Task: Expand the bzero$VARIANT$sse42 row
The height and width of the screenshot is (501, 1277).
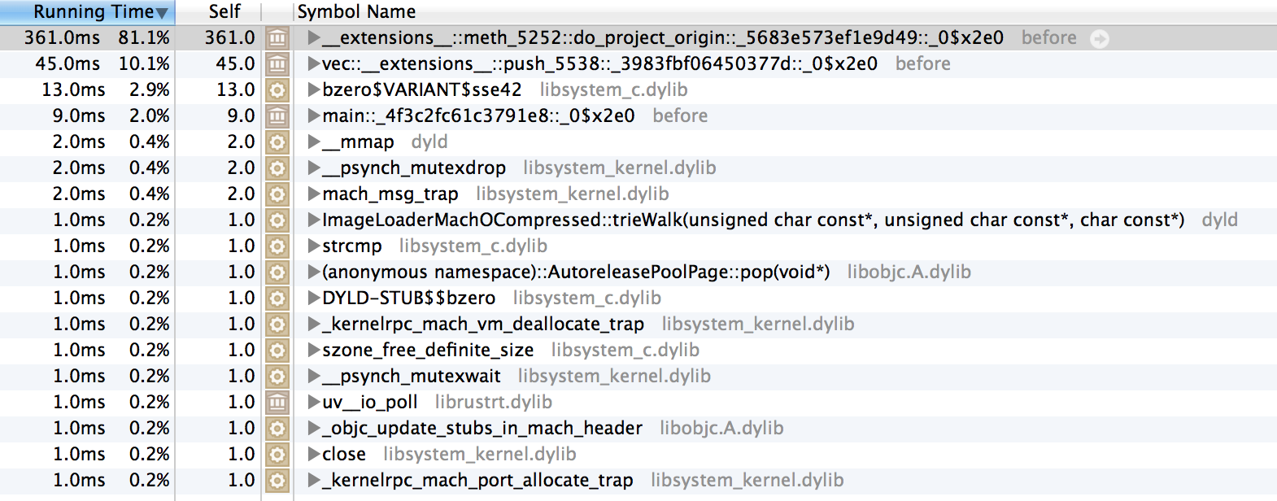Action: 313,89
